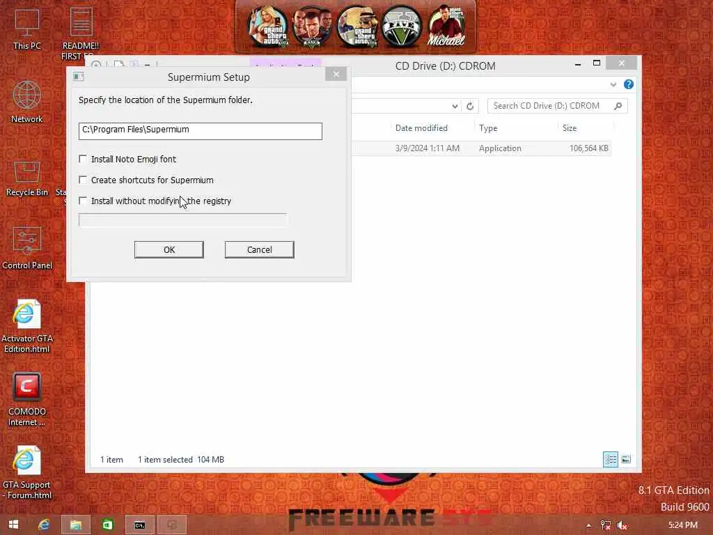Open the green Store taskbar icon
This screenshot has width=713, height=535.
click(x=107, y=525)
